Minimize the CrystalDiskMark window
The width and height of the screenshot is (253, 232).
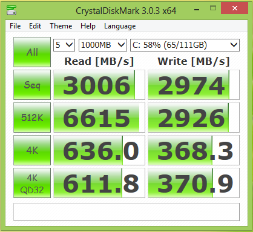(197, 9)
